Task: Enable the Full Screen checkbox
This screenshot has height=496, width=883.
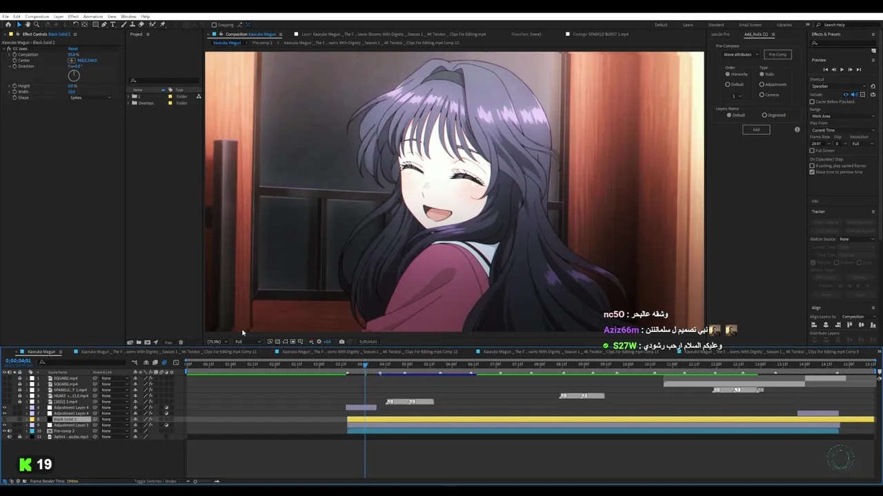Action: pyautogui.click(x=812, y=150)
